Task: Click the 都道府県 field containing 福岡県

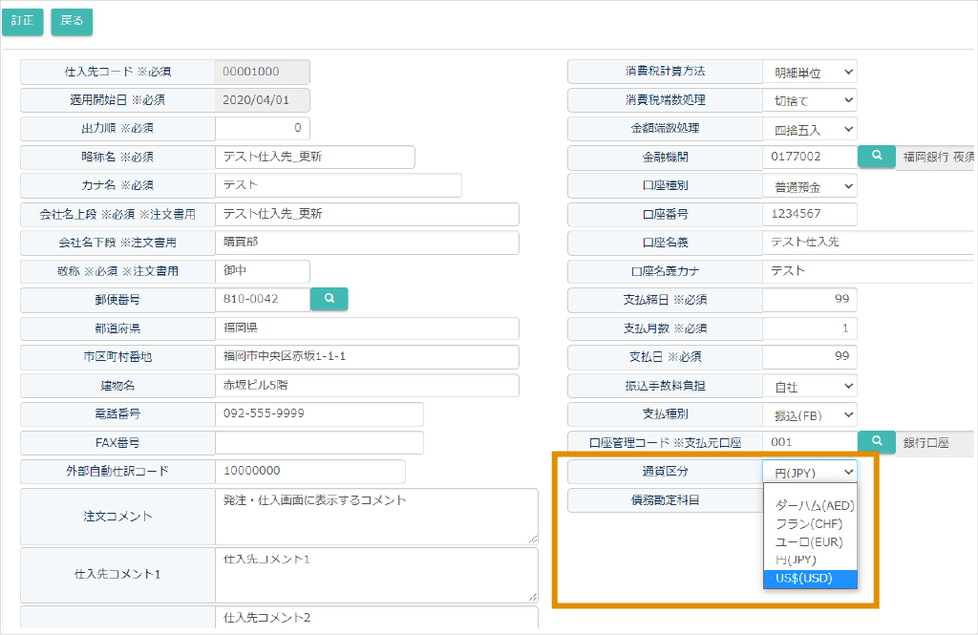Action: tap(368, 328)
